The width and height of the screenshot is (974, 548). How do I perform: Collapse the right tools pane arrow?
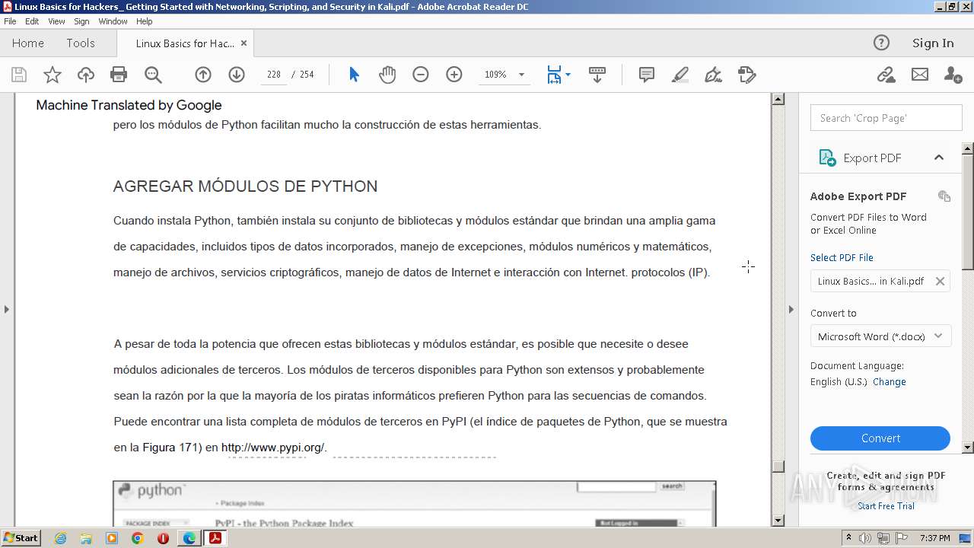pos(791,309)
